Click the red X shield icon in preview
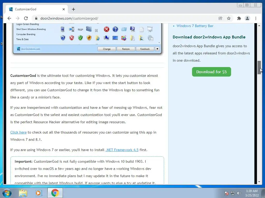Viewport: 265px width, 198px height. [x=72, y=38]
